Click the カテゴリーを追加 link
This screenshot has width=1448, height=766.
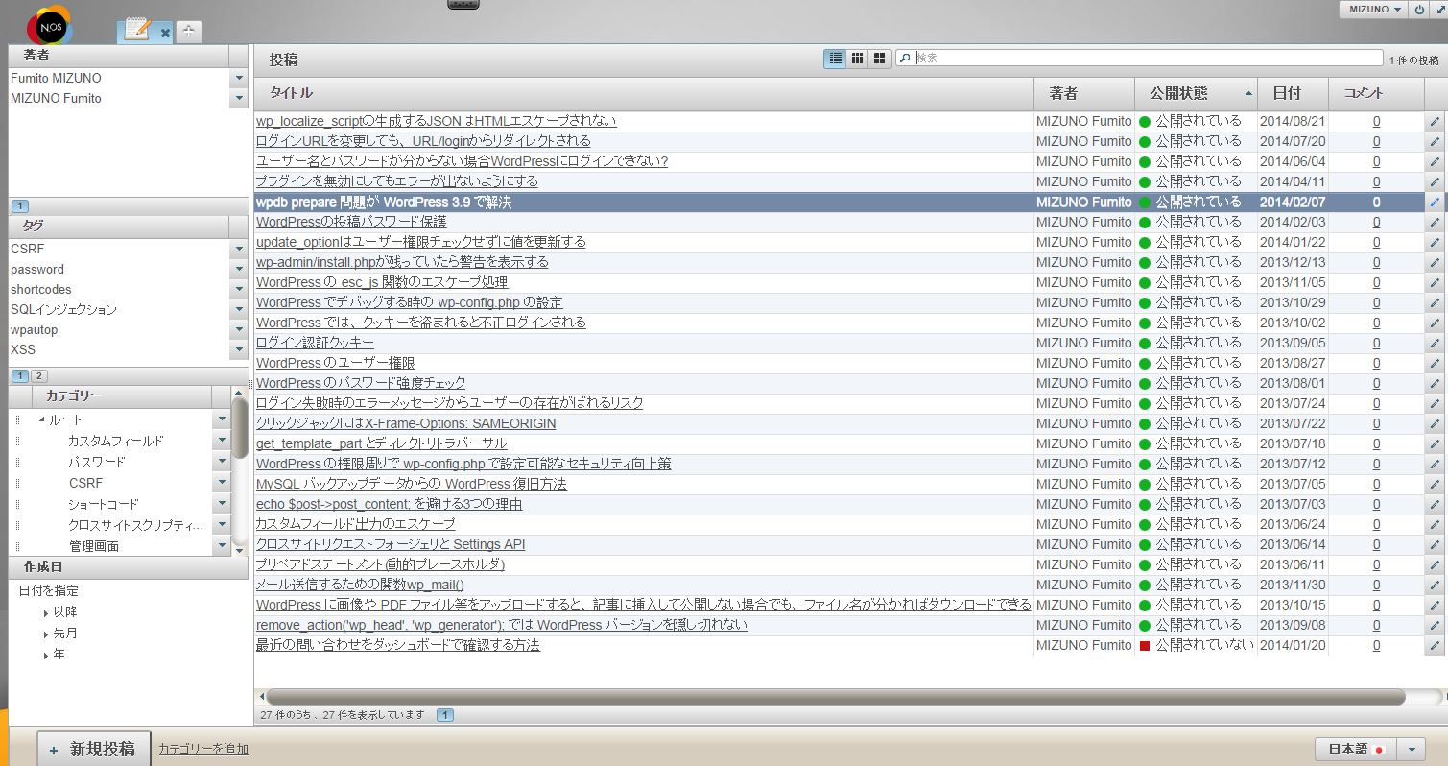tap(203, 749)
